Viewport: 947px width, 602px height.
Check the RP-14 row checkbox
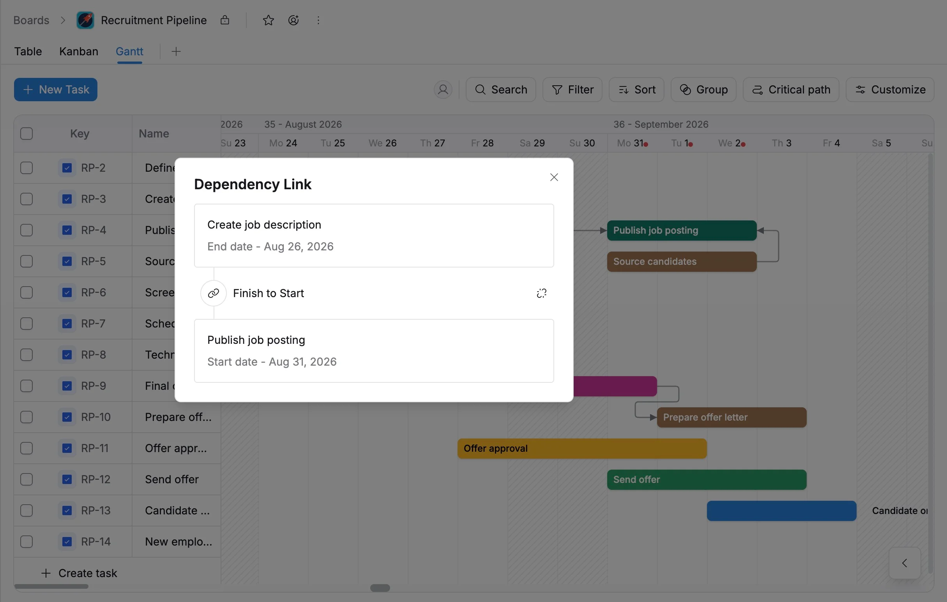coord(27,542)
